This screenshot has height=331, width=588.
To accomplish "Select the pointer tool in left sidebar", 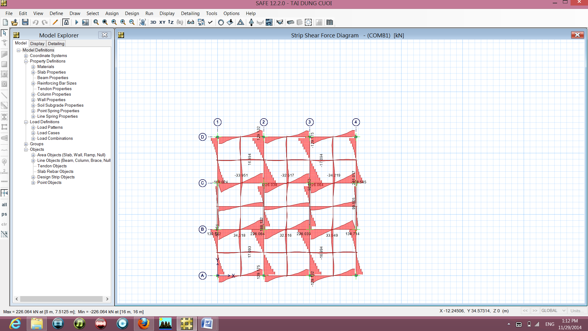I will click(4, 33).
